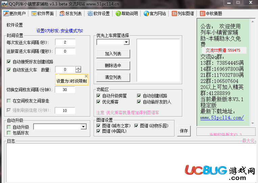This screenshot has width=258, height=183.
Task: Click 最大化 log link
Action: tap(248, 141)
